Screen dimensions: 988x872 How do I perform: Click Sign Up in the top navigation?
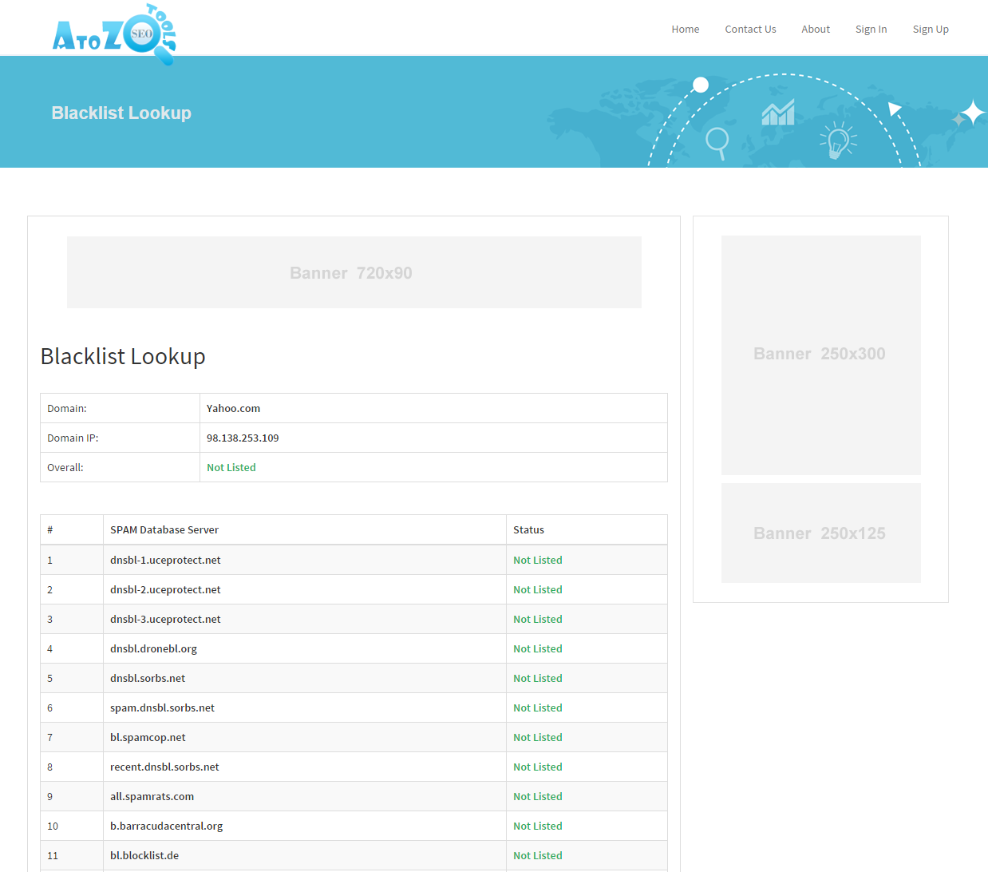931,29
